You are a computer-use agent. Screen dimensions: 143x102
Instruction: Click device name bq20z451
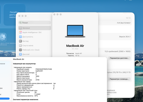(39, 71)
